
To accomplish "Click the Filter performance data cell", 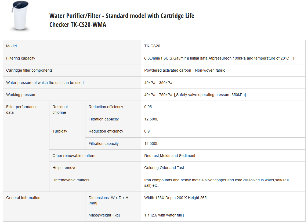I will (22, 109).
